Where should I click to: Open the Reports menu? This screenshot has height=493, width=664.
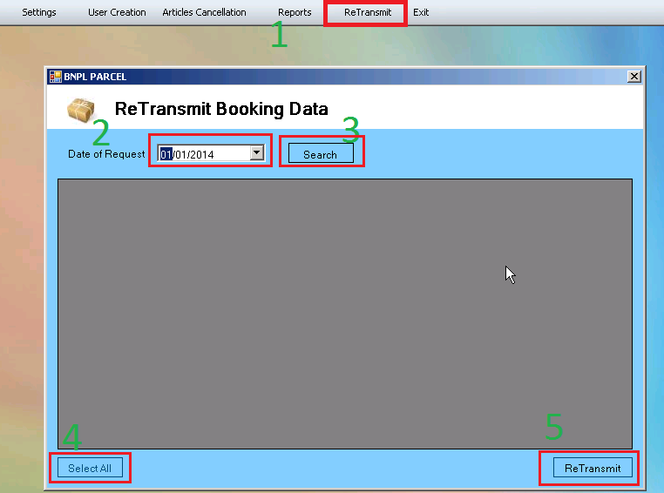295,12
